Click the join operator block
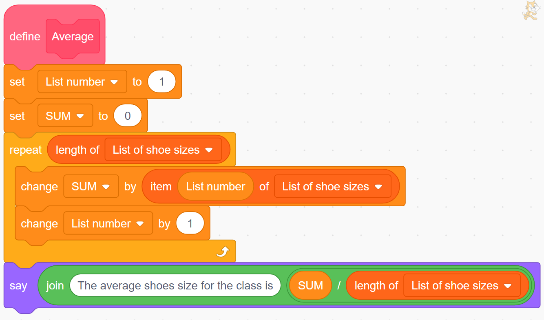 [x=55, y=286]
